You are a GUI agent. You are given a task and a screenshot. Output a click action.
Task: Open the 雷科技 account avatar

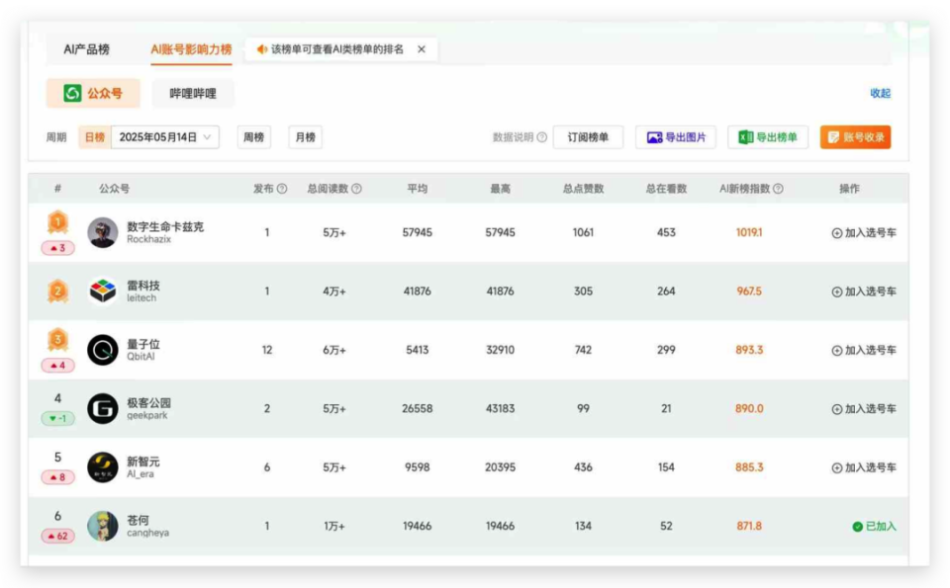(x=102, y=291)
